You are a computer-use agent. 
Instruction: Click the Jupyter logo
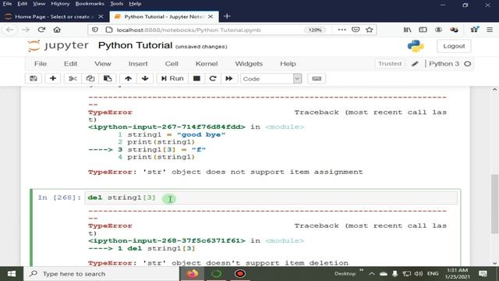(x=58, y=45)
